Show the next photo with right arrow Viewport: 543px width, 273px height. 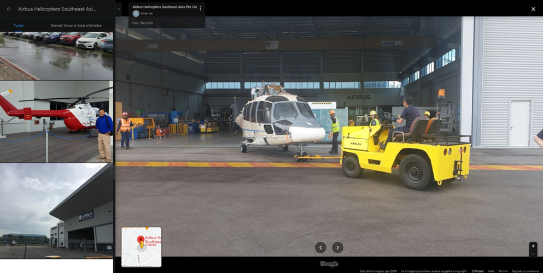(x=337, y=247)
